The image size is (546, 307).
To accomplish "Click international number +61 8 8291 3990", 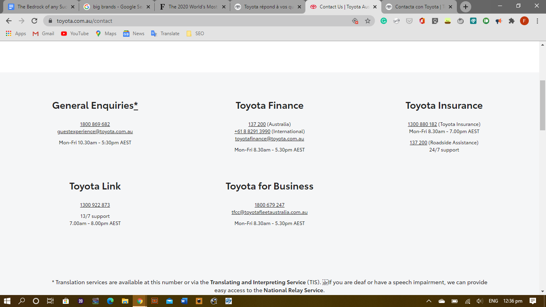I will pyautogui.click(x=253, y=132).
